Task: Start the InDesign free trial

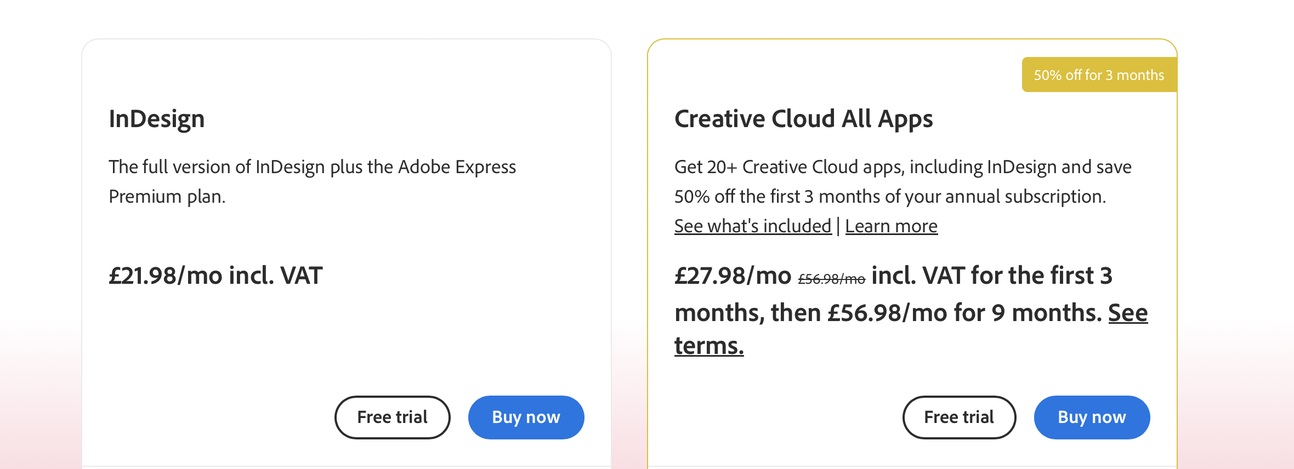Action: 392,417
